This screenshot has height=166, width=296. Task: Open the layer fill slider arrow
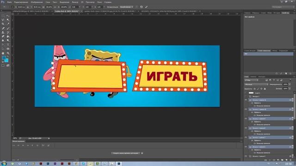click(290, 89)
